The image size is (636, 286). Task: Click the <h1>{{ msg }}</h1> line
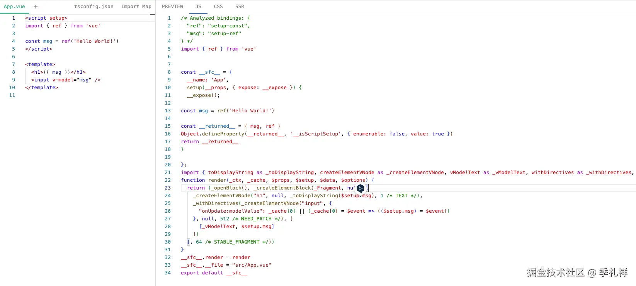pos(58,72)
